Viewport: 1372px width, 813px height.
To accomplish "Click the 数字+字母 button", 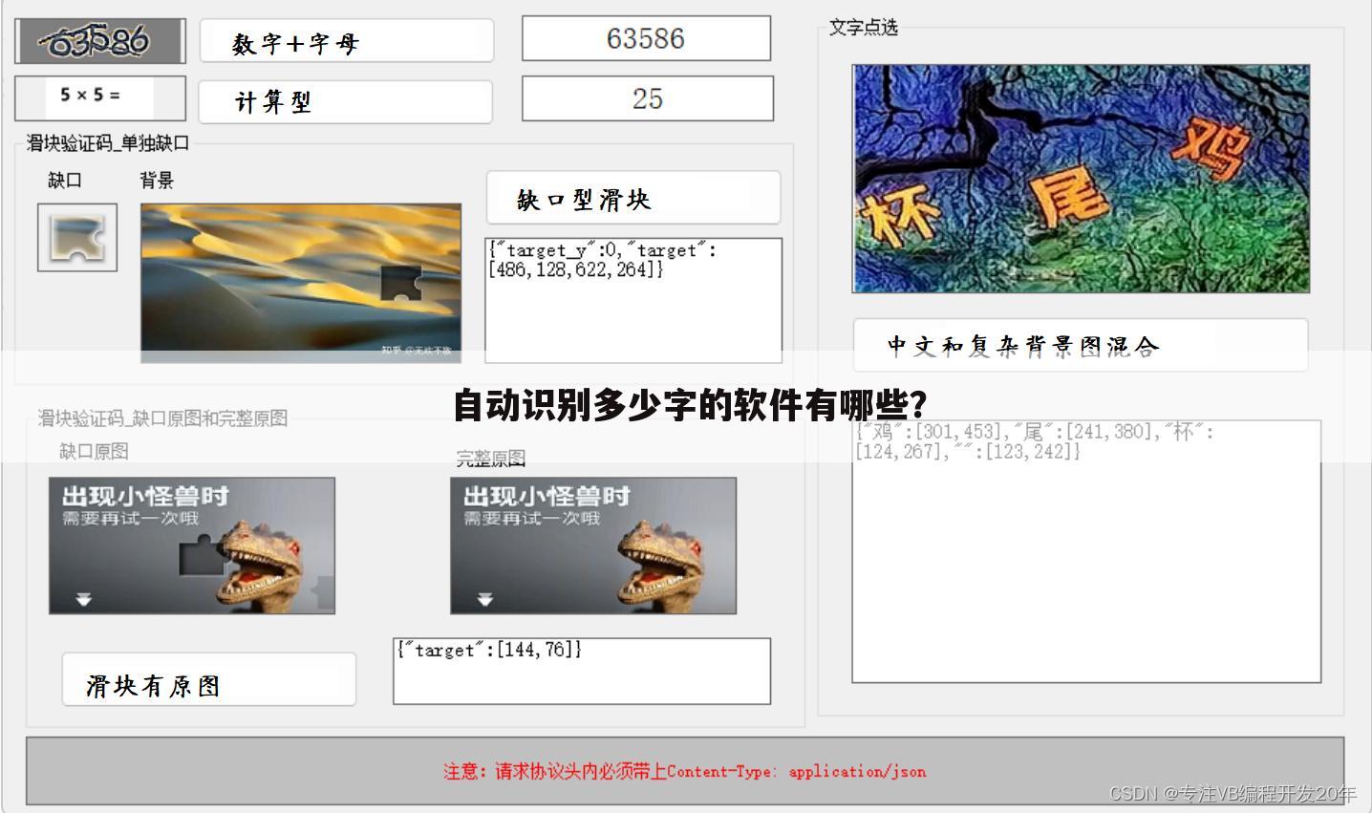I will [346, 41].
